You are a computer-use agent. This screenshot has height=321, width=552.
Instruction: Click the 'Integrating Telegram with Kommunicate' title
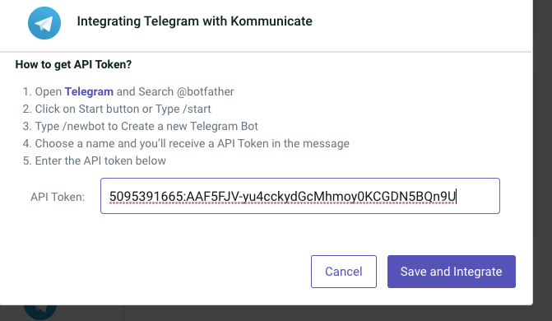(195, 21)
